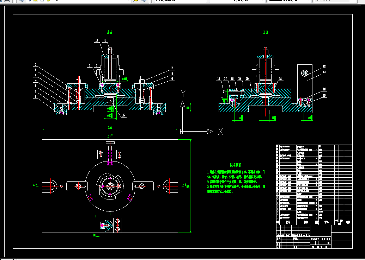Select part callout number 10 in A-A view
The width and height of the screenshot is (365, 260).
click(97, 40)
